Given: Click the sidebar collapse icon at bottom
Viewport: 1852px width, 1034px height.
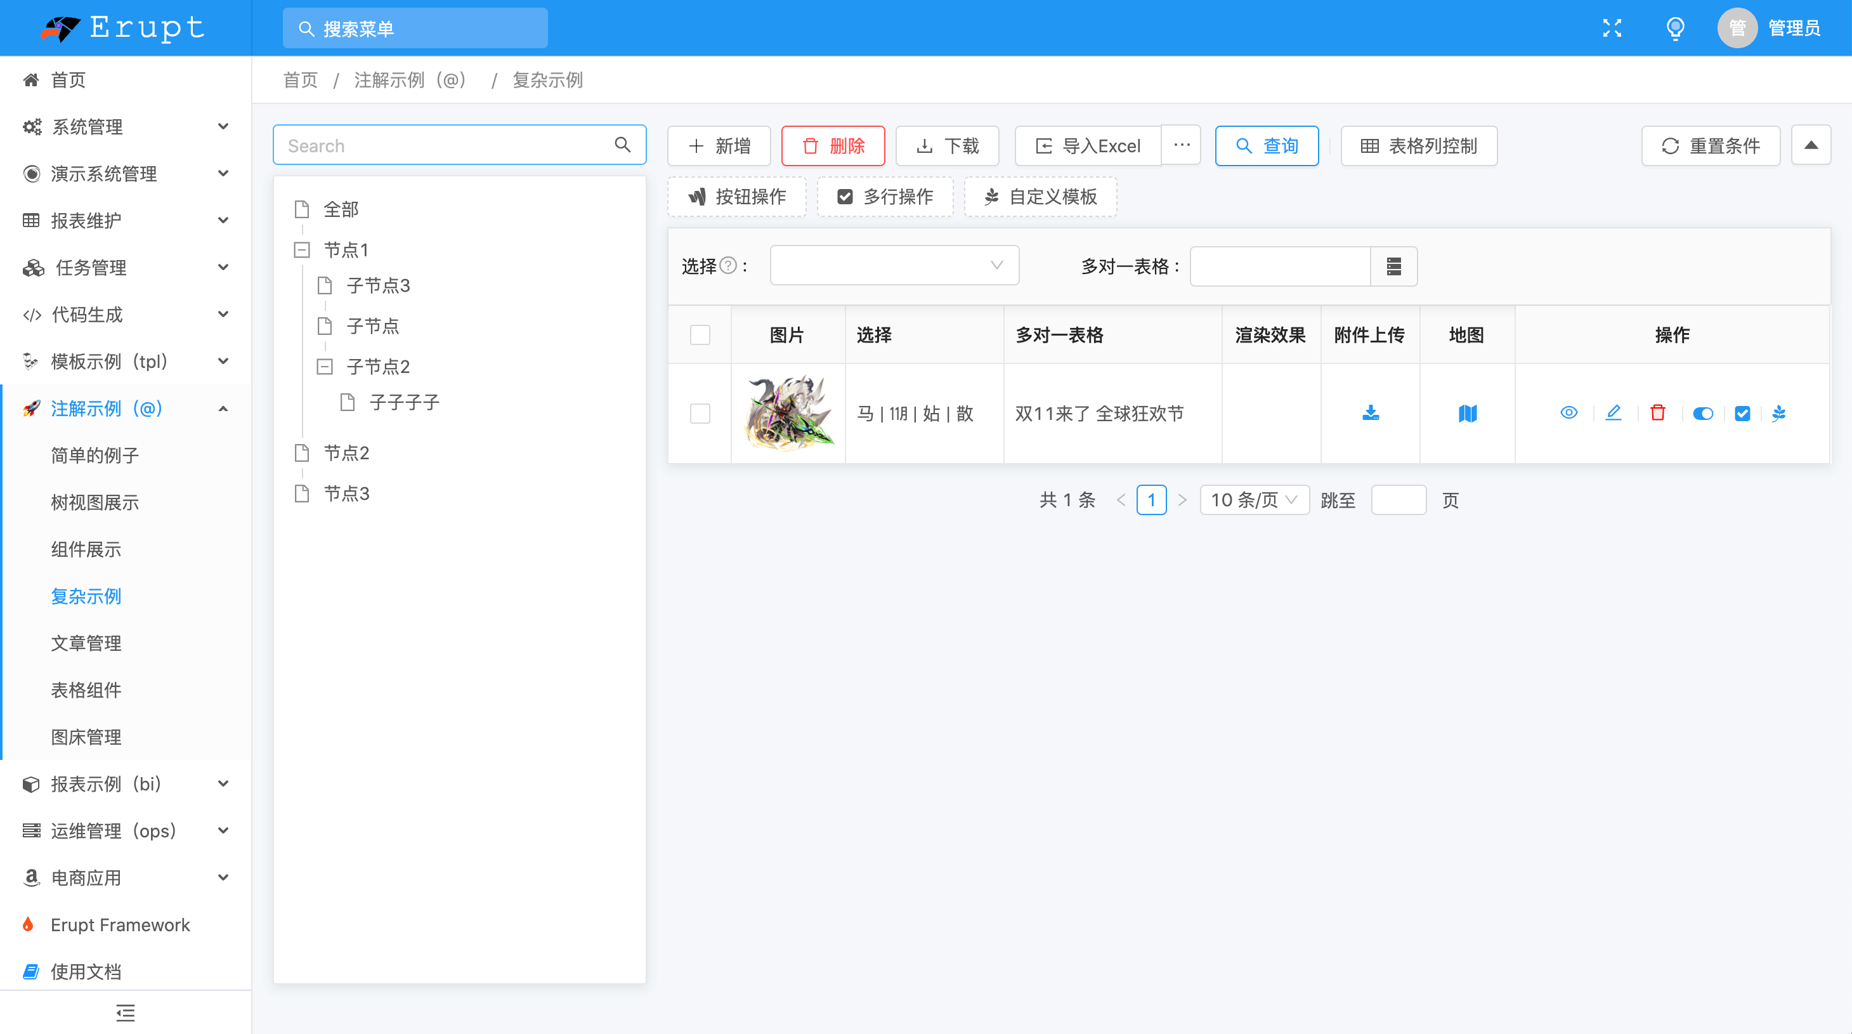Looking at the screenshot, I should click(x=125, y=1012).
